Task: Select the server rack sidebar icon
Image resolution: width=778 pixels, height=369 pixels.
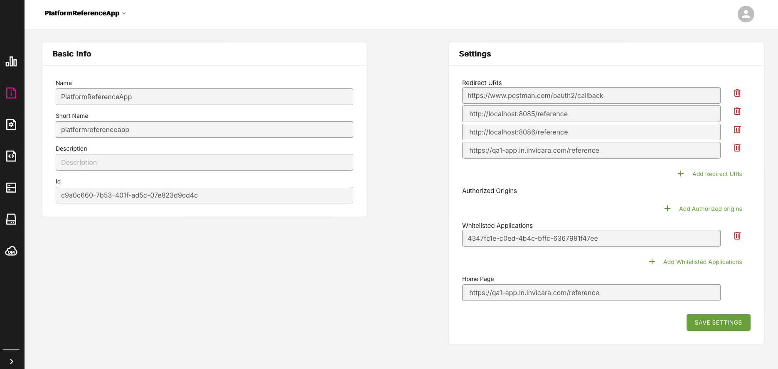Action: [11, 188]
